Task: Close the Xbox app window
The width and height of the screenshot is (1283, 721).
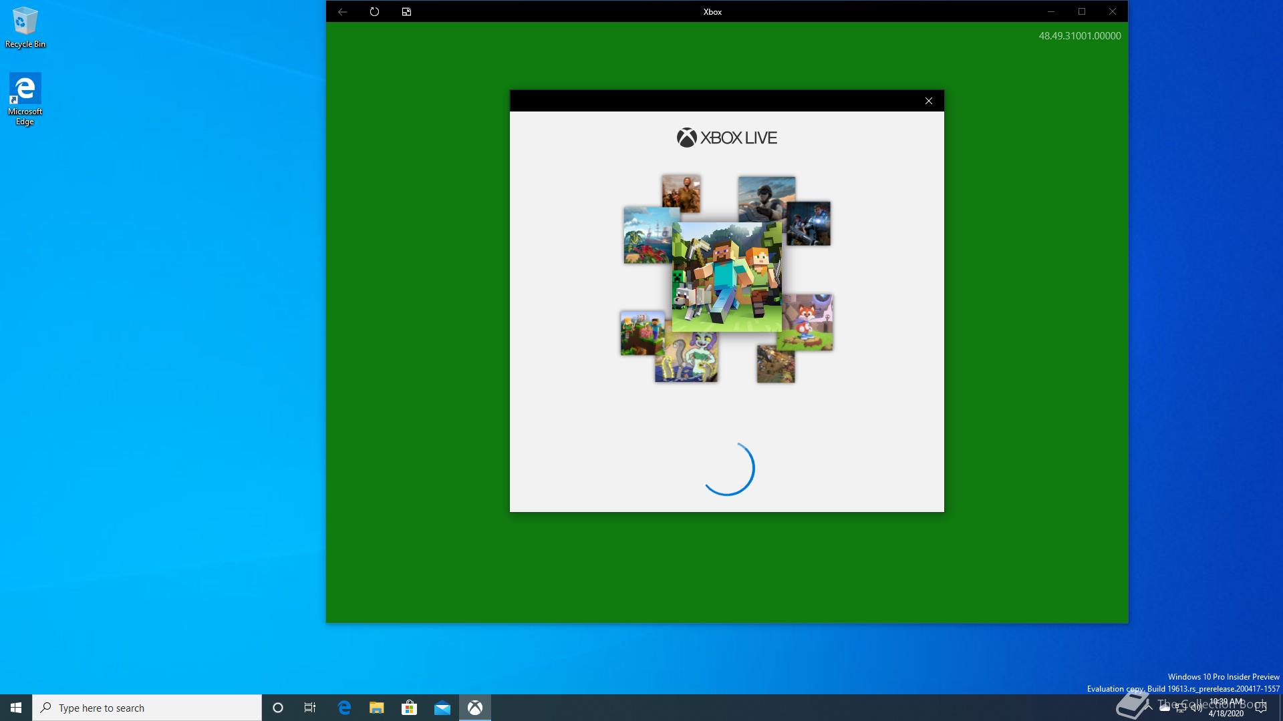Action: click(x=1112, y=11)
